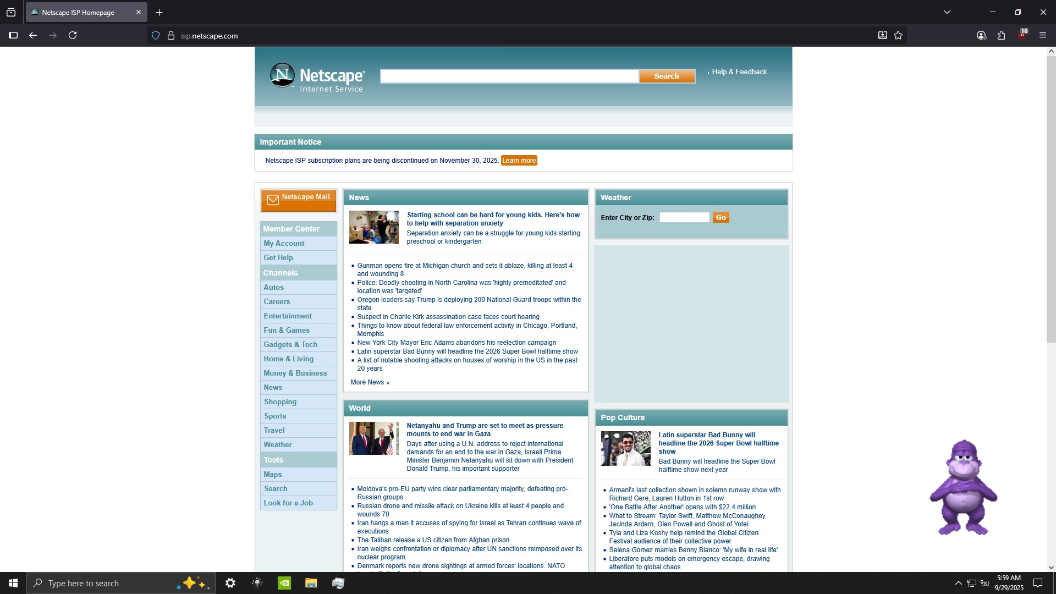Click the Enter City or Zip field
Screen dimensions: 1056x594
point(684,218)
